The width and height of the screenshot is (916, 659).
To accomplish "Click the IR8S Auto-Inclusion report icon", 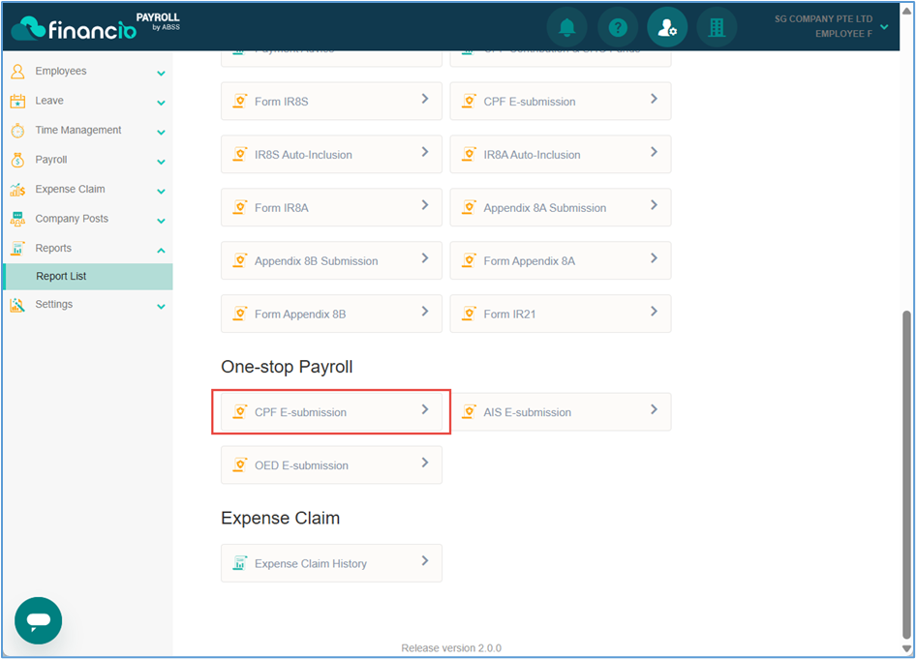I will tap(239, 154).
